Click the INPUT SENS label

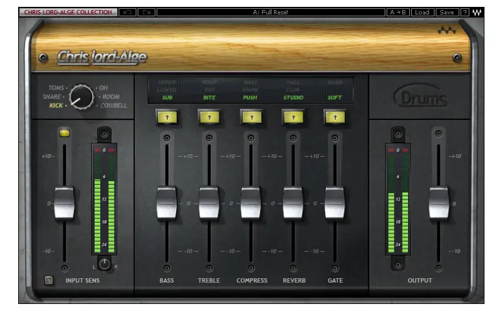83,280
